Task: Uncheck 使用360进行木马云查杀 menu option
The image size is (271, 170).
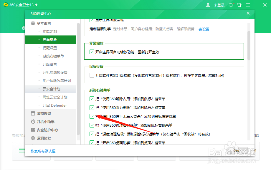Action: (x=92, y=116)
